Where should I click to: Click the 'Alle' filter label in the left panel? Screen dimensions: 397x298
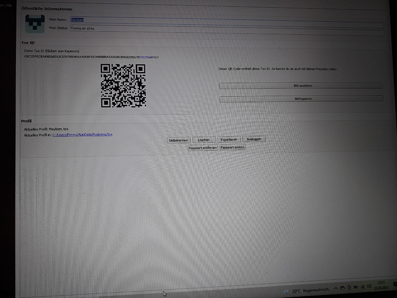pyautogui.click(x=9, y=5)
